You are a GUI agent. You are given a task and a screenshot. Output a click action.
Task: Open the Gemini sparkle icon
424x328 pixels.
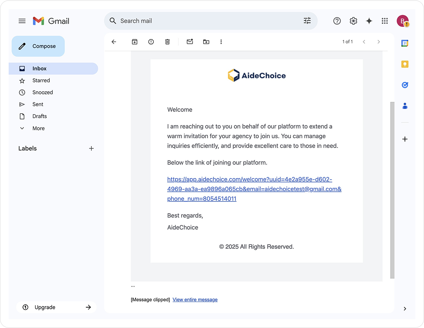[x=369, y=21]
